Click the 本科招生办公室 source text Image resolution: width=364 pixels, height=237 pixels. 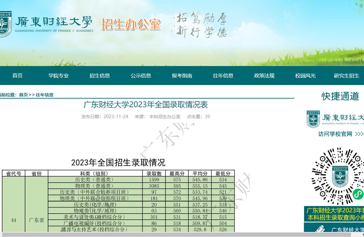pos(165,117)
